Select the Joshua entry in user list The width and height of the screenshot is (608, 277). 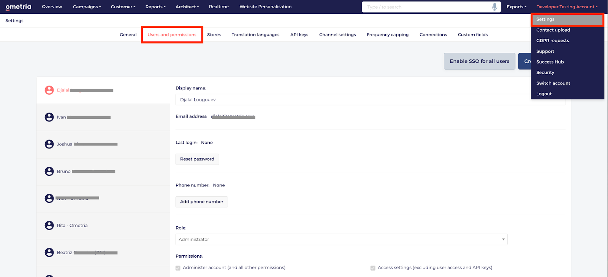click(103, 145)
